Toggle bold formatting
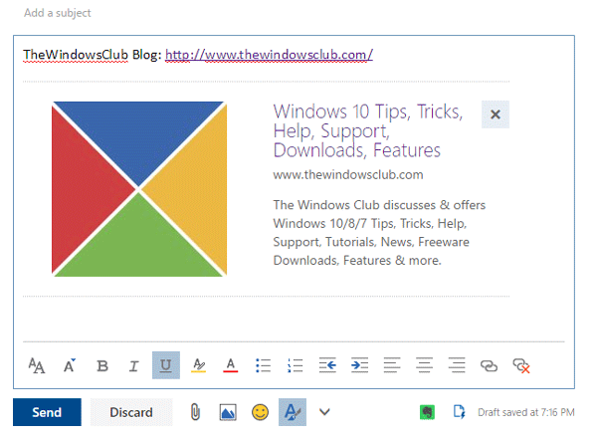This screenshot has height=438, width=597. pos(102,365)
